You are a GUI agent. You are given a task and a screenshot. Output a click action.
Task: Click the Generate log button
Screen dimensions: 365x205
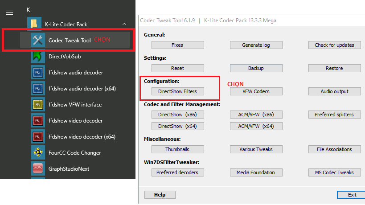click(x=256, y=45)
